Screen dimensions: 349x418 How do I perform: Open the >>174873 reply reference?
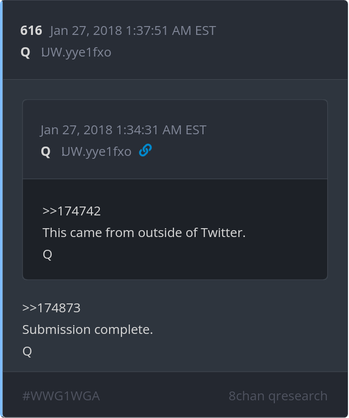point(51,308)
